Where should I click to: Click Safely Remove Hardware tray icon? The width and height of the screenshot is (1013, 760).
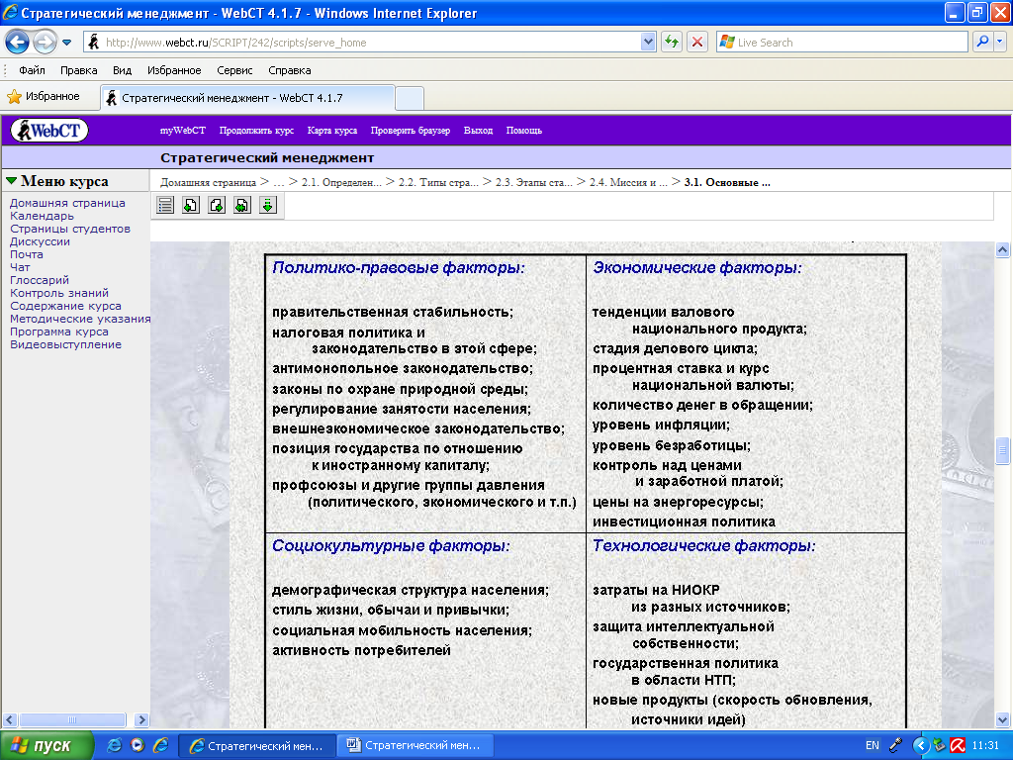coord(940,745)
